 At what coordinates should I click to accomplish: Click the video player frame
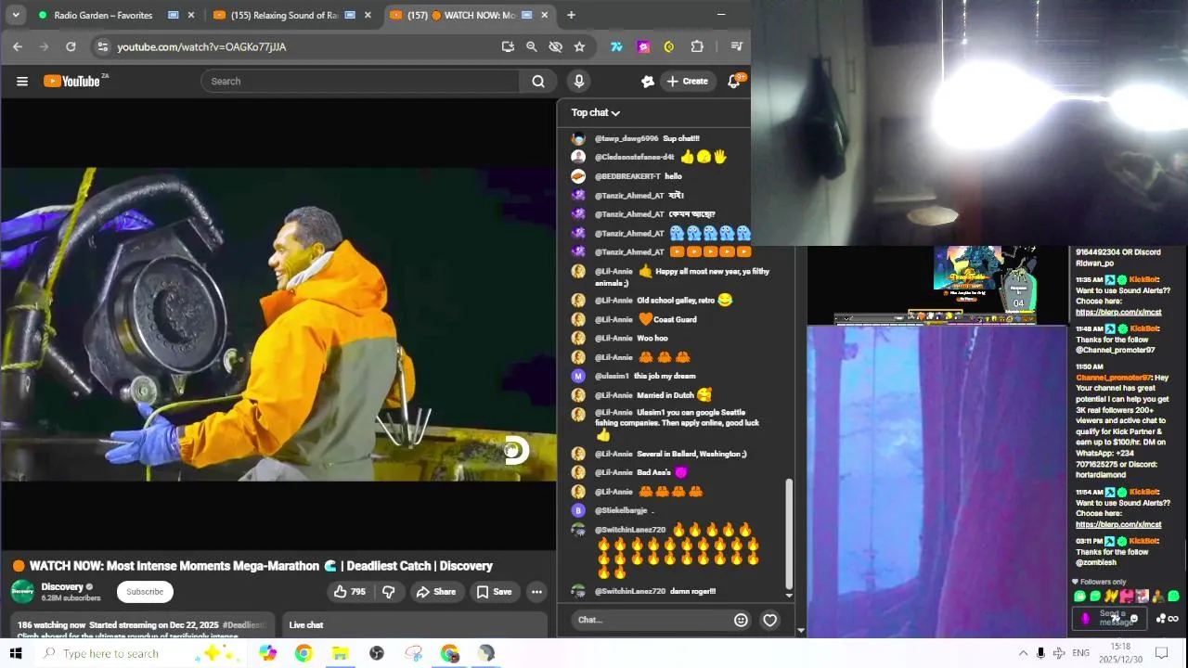(x=278, y=324)
